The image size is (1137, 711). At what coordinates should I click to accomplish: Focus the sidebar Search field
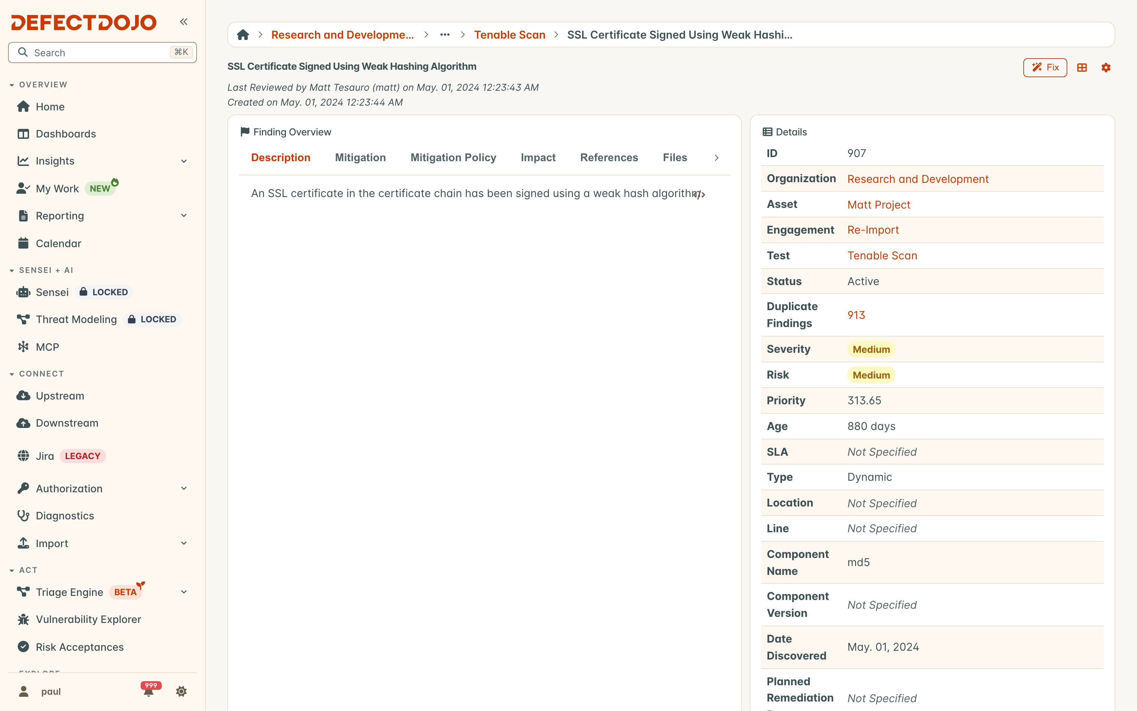click(x=103, y=53)
